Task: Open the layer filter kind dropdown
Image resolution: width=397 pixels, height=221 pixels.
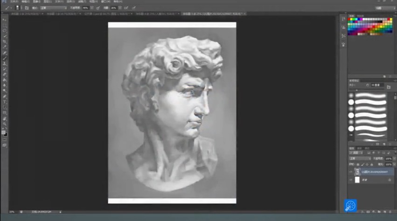Action: (356, 153)
